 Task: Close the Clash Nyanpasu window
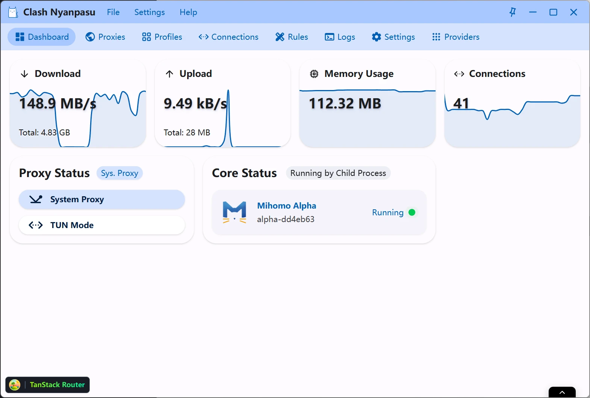pyautogui.click(x=573, y=12)
